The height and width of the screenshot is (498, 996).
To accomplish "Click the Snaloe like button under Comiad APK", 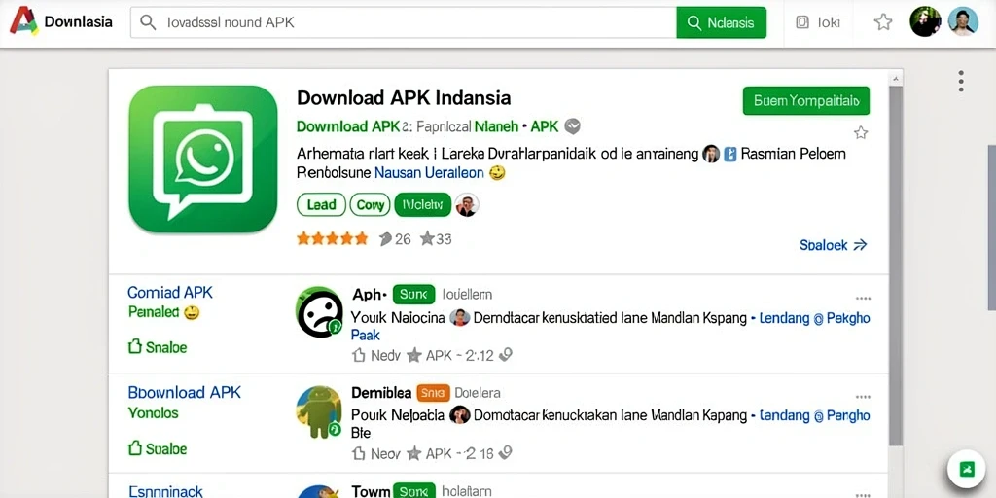I will (158, 347).
